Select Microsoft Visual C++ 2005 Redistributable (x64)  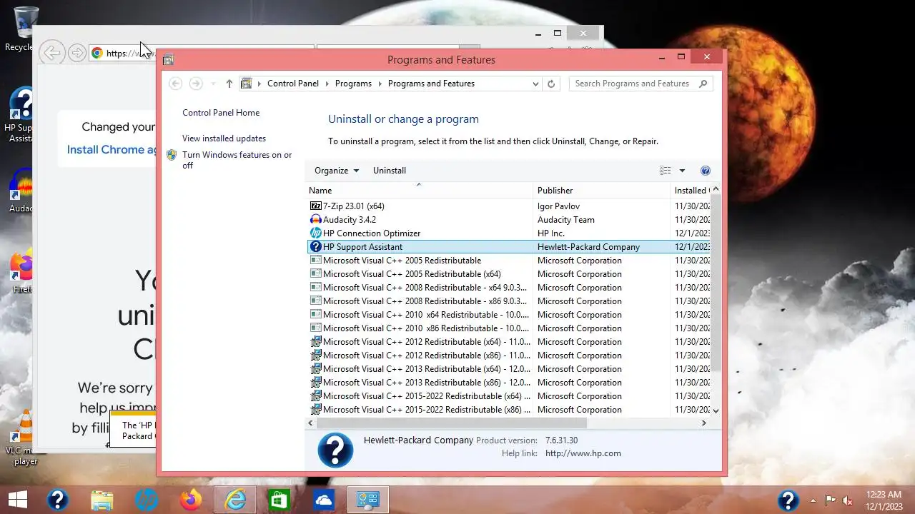(508, 274)
